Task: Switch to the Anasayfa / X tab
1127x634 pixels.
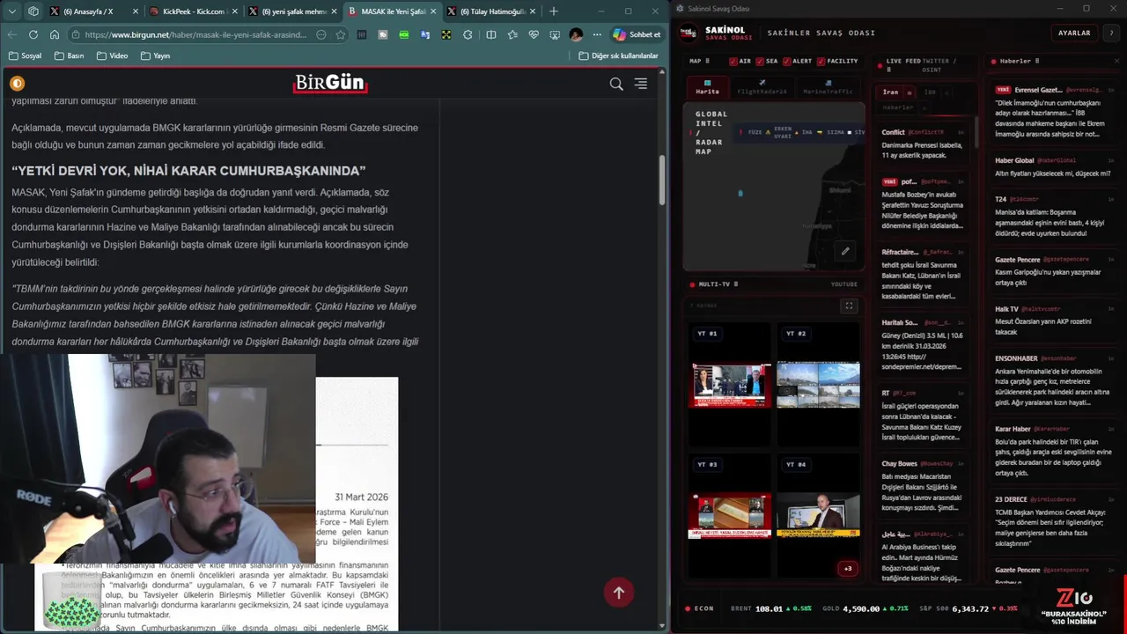Action: click(x=94, y=11)
